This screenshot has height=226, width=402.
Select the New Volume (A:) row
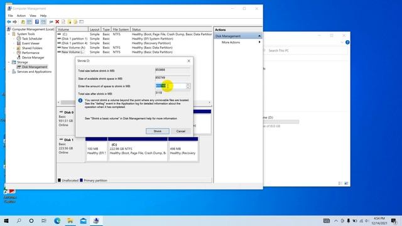[x=134, y=48]
